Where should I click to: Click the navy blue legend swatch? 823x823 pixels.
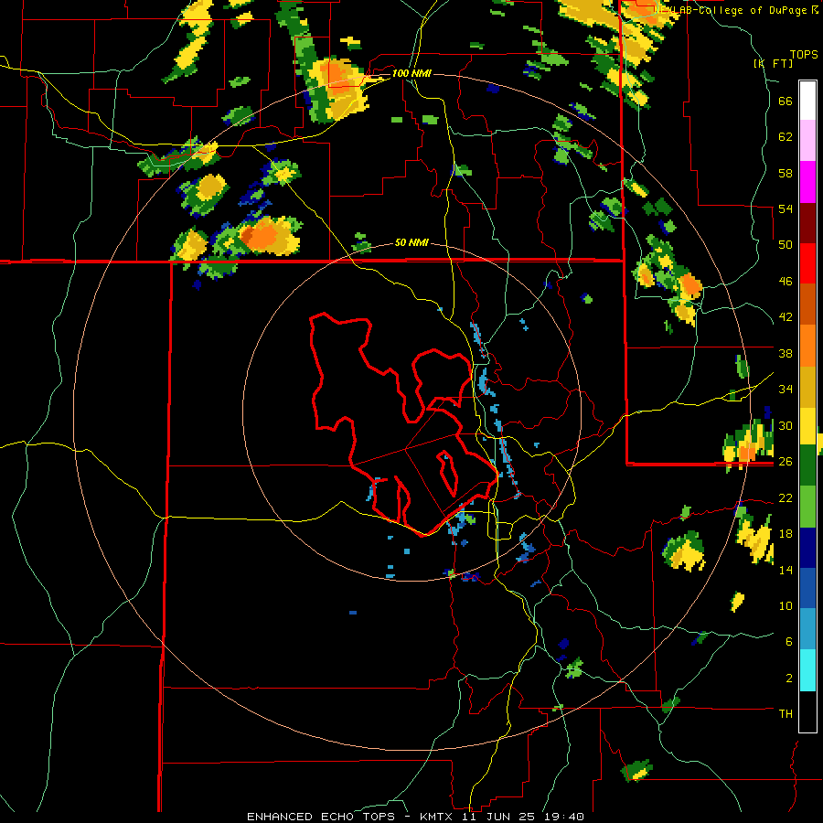coord(807,548)
